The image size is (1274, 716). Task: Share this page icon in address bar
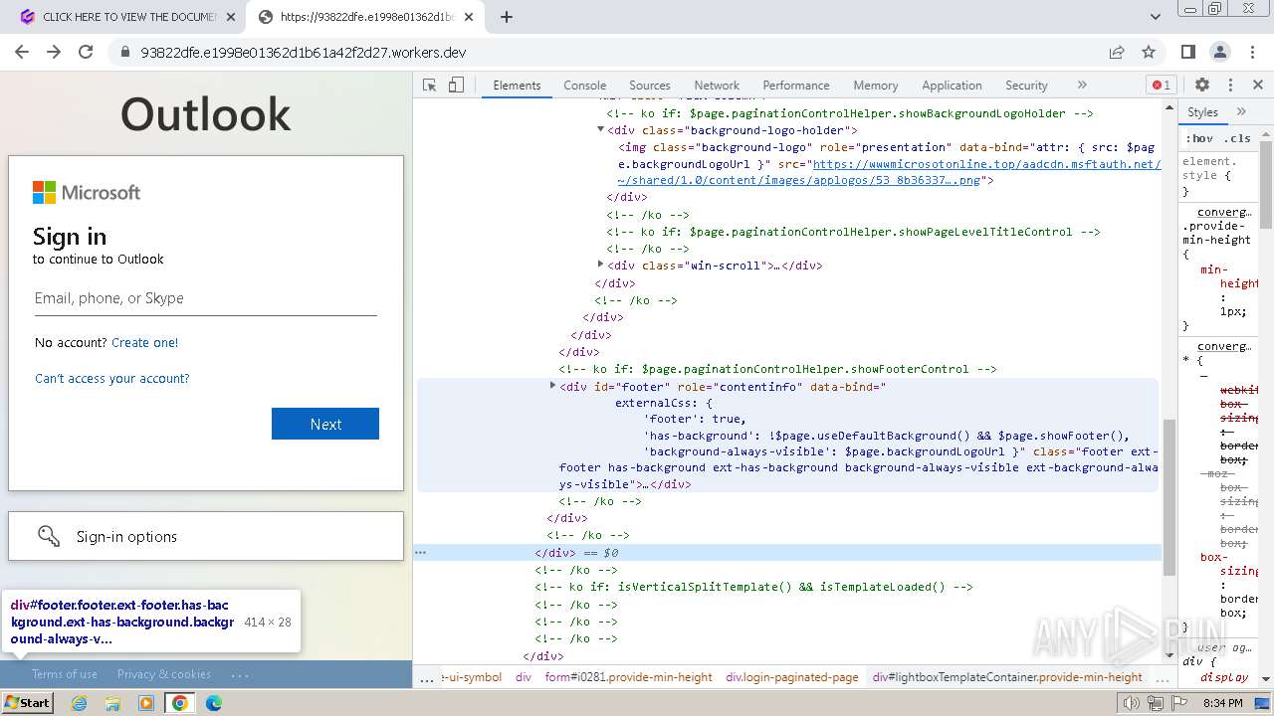click(x=1117, y=53)
